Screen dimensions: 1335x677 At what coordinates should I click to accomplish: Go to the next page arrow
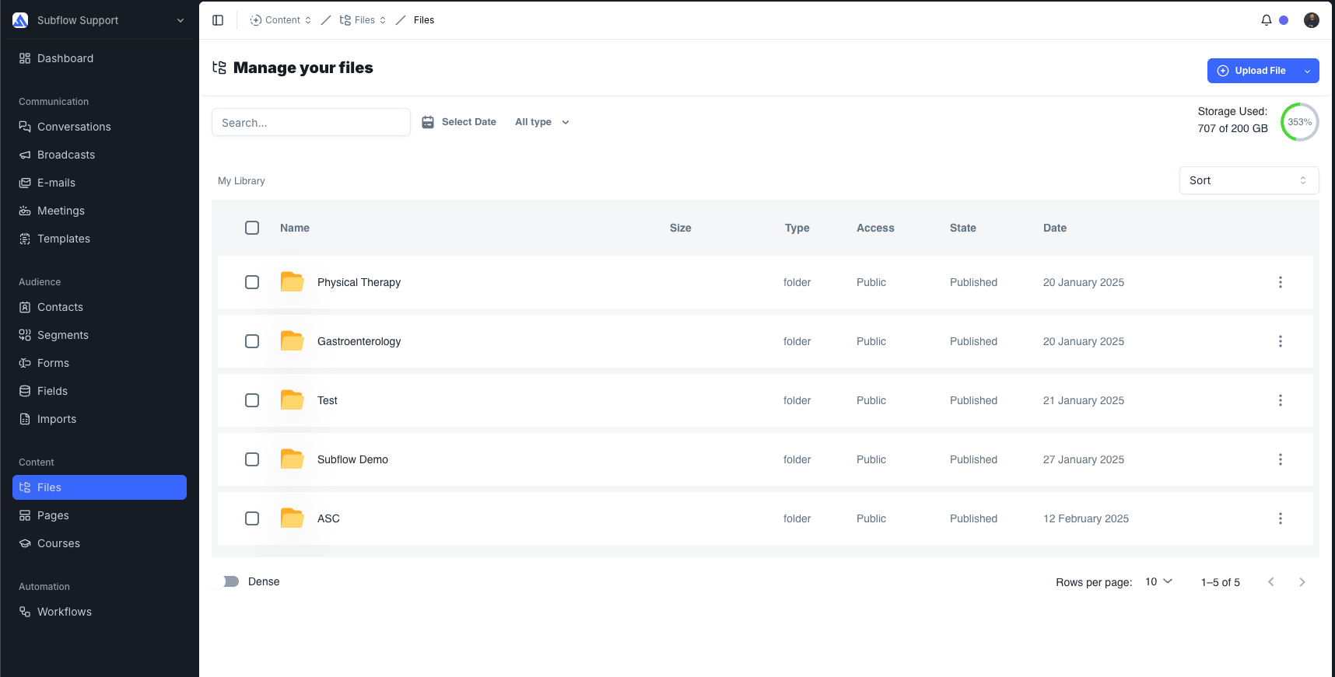pyautogui.click(x=1302, y=582)
